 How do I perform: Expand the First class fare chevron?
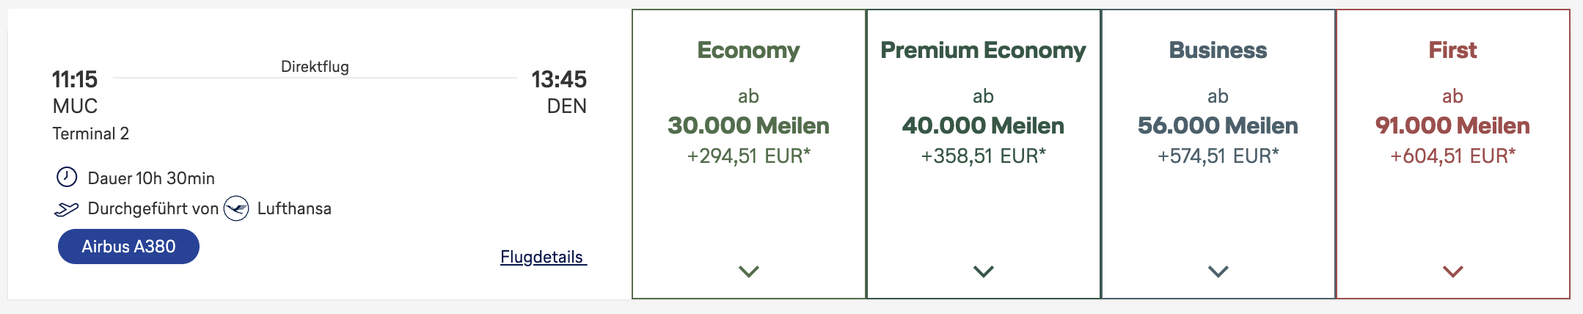pos(1452,271)
